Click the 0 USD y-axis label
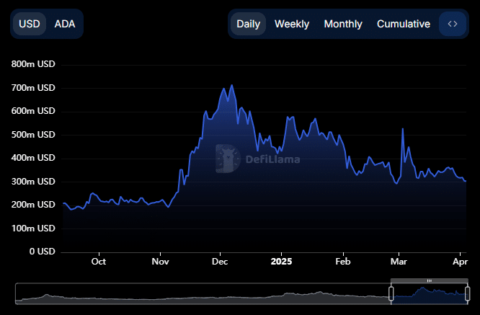Screen dimensions: 480x315 pos(41,252)
